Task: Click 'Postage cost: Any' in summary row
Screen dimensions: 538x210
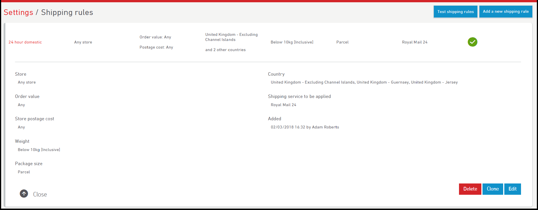Action: pyautogui.click(x=156, y=47)
